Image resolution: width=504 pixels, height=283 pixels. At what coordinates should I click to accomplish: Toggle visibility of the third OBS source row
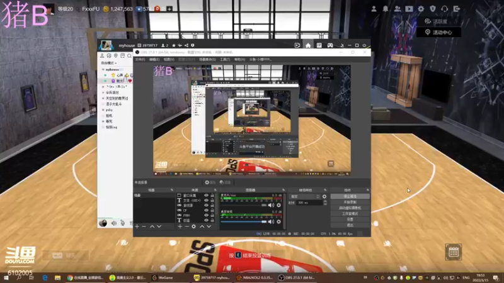(x=207, y=206)
